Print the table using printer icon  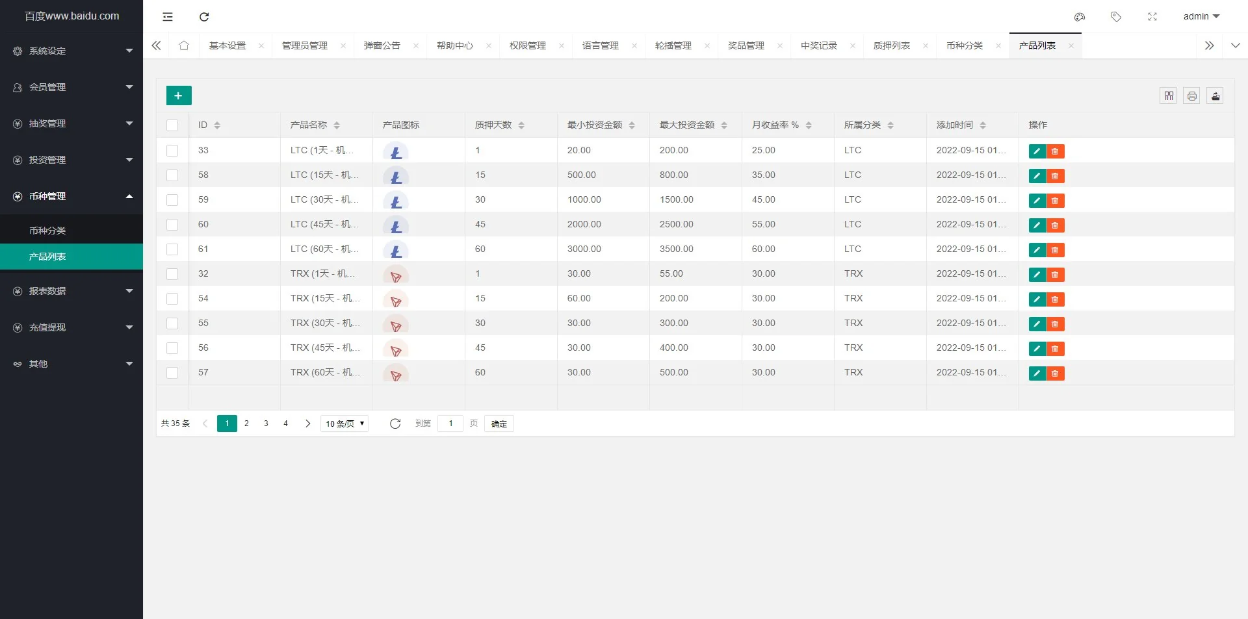1191,96
